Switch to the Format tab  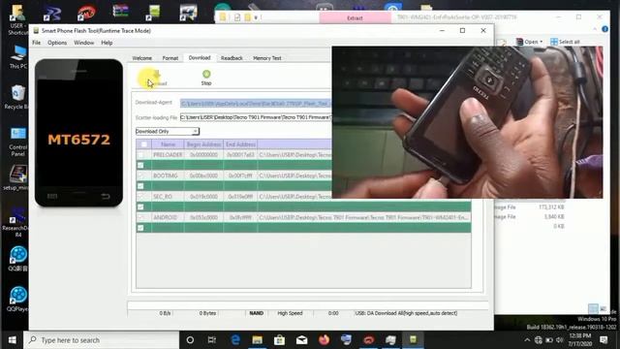(170, 58)
